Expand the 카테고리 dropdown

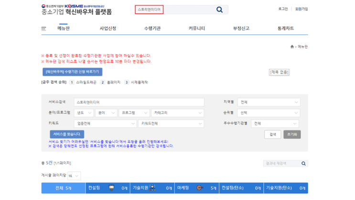click(178, 113)
